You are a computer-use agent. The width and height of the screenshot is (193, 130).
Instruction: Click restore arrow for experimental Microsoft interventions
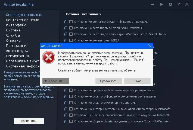[65, 109]
